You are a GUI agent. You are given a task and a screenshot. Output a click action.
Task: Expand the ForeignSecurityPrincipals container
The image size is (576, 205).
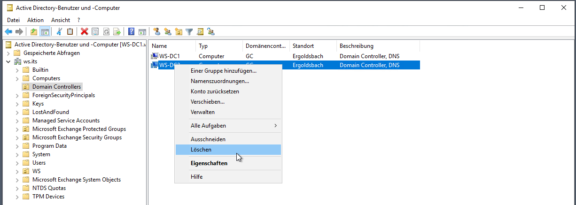pos(17,95)
